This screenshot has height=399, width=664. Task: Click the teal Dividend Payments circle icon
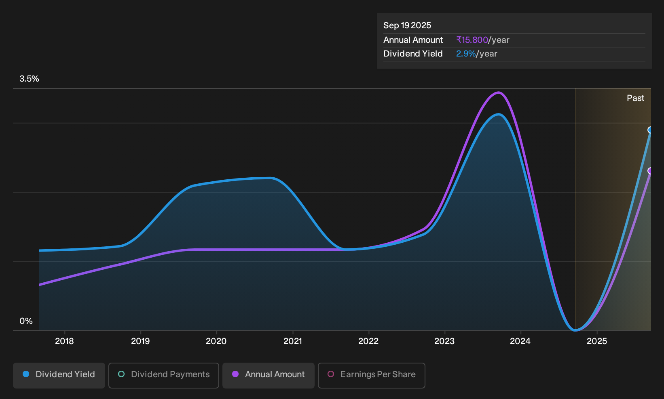(x=121, y=374)
